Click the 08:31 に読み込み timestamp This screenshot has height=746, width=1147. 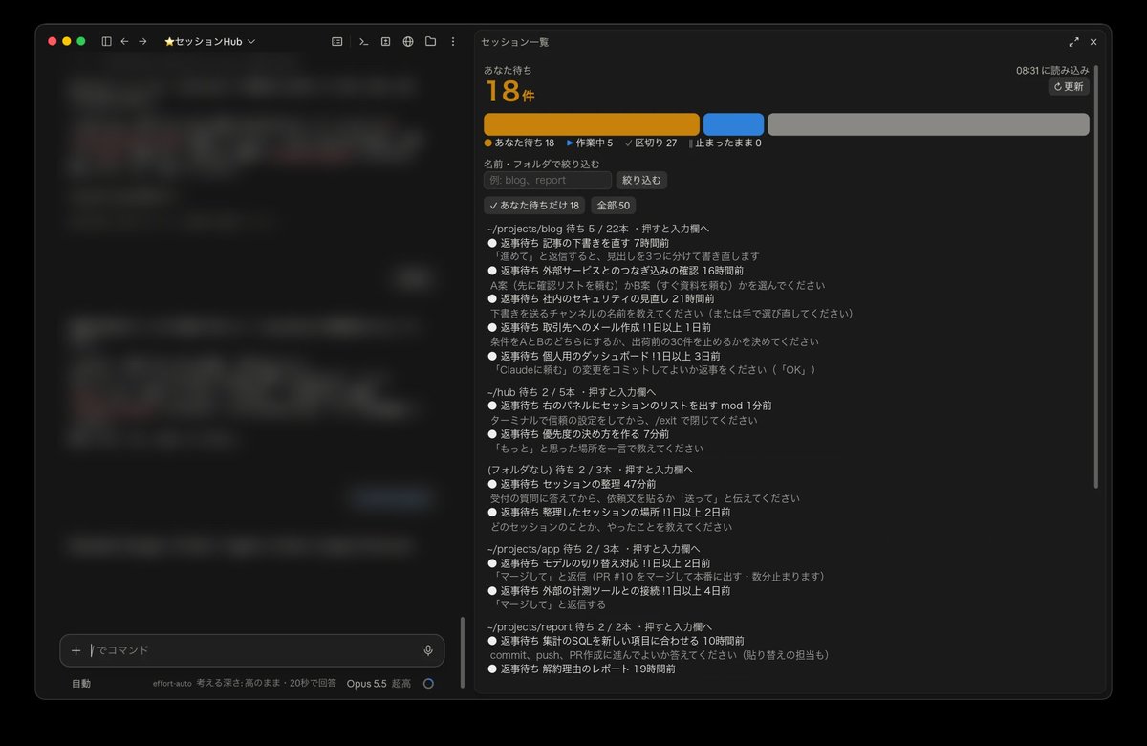click(x=1052, y=71)
